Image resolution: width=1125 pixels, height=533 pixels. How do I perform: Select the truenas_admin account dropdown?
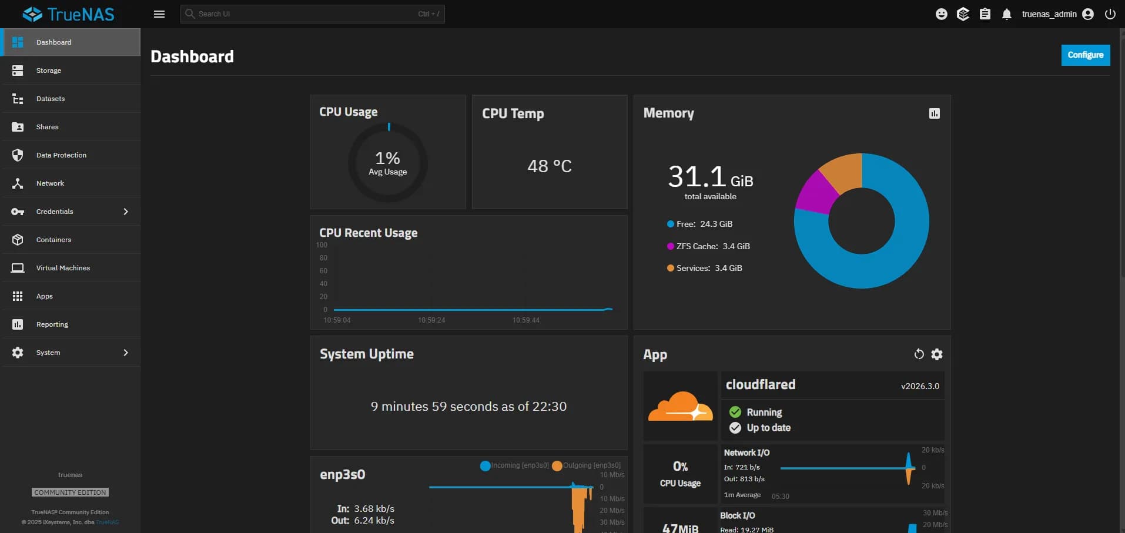pos(1050,14)
